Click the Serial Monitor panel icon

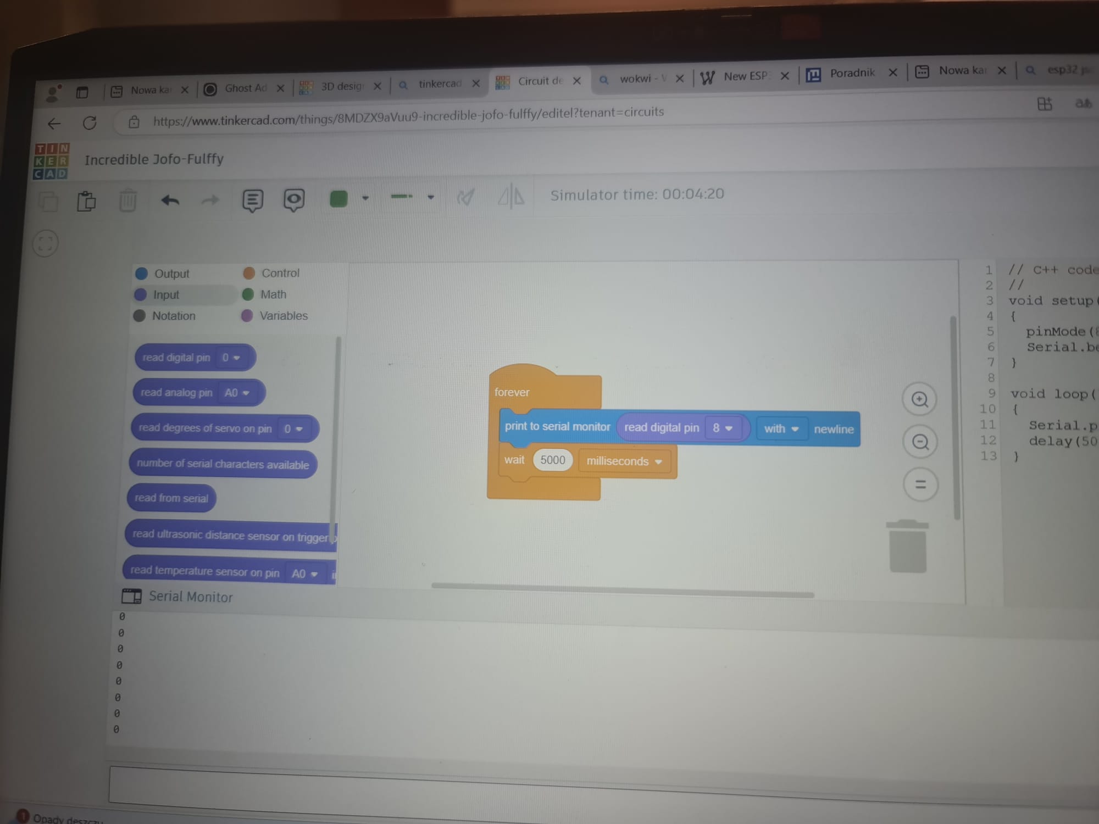point(131,596)
